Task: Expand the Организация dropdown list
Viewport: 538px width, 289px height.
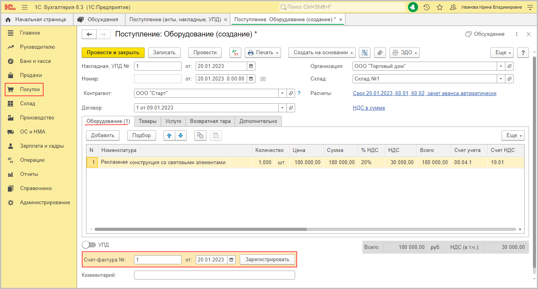Action: 501,66
